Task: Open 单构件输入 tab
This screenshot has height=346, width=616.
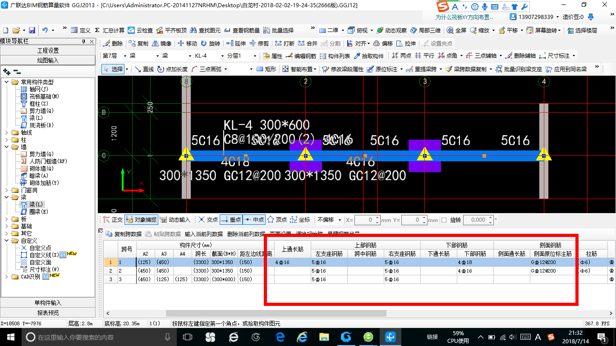Action: click(x=48, y=303)
